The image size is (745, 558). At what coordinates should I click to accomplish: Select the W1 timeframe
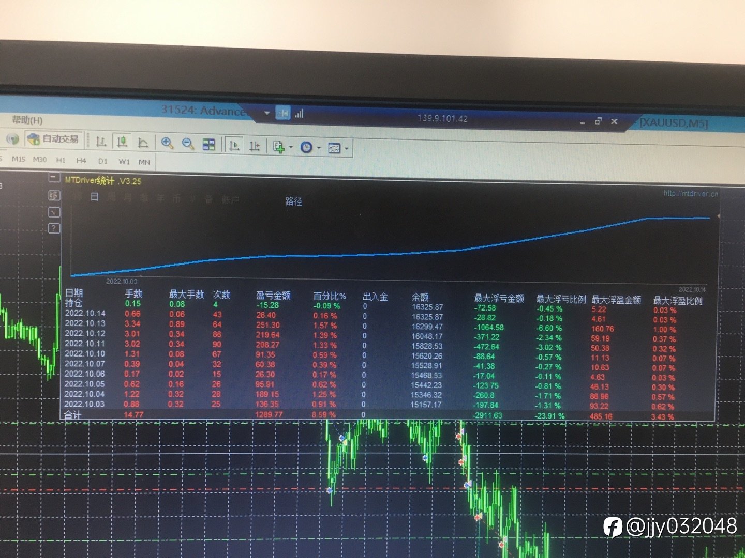pyautogui.click(x=124, y=162)
